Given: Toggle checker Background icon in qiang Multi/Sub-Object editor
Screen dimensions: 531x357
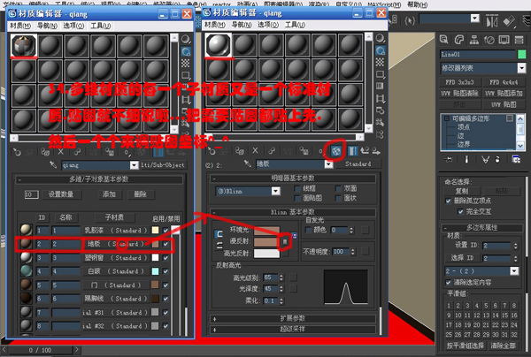Looking at the screenshot, I should point(186,64).
